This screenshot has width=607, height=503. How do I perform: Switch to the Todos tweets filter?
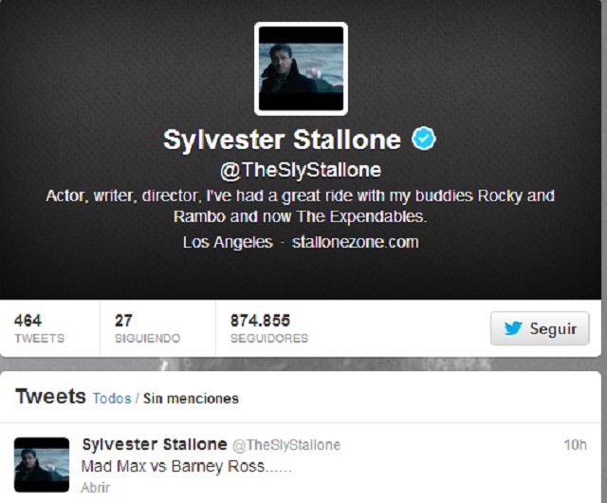coord(112,399)
